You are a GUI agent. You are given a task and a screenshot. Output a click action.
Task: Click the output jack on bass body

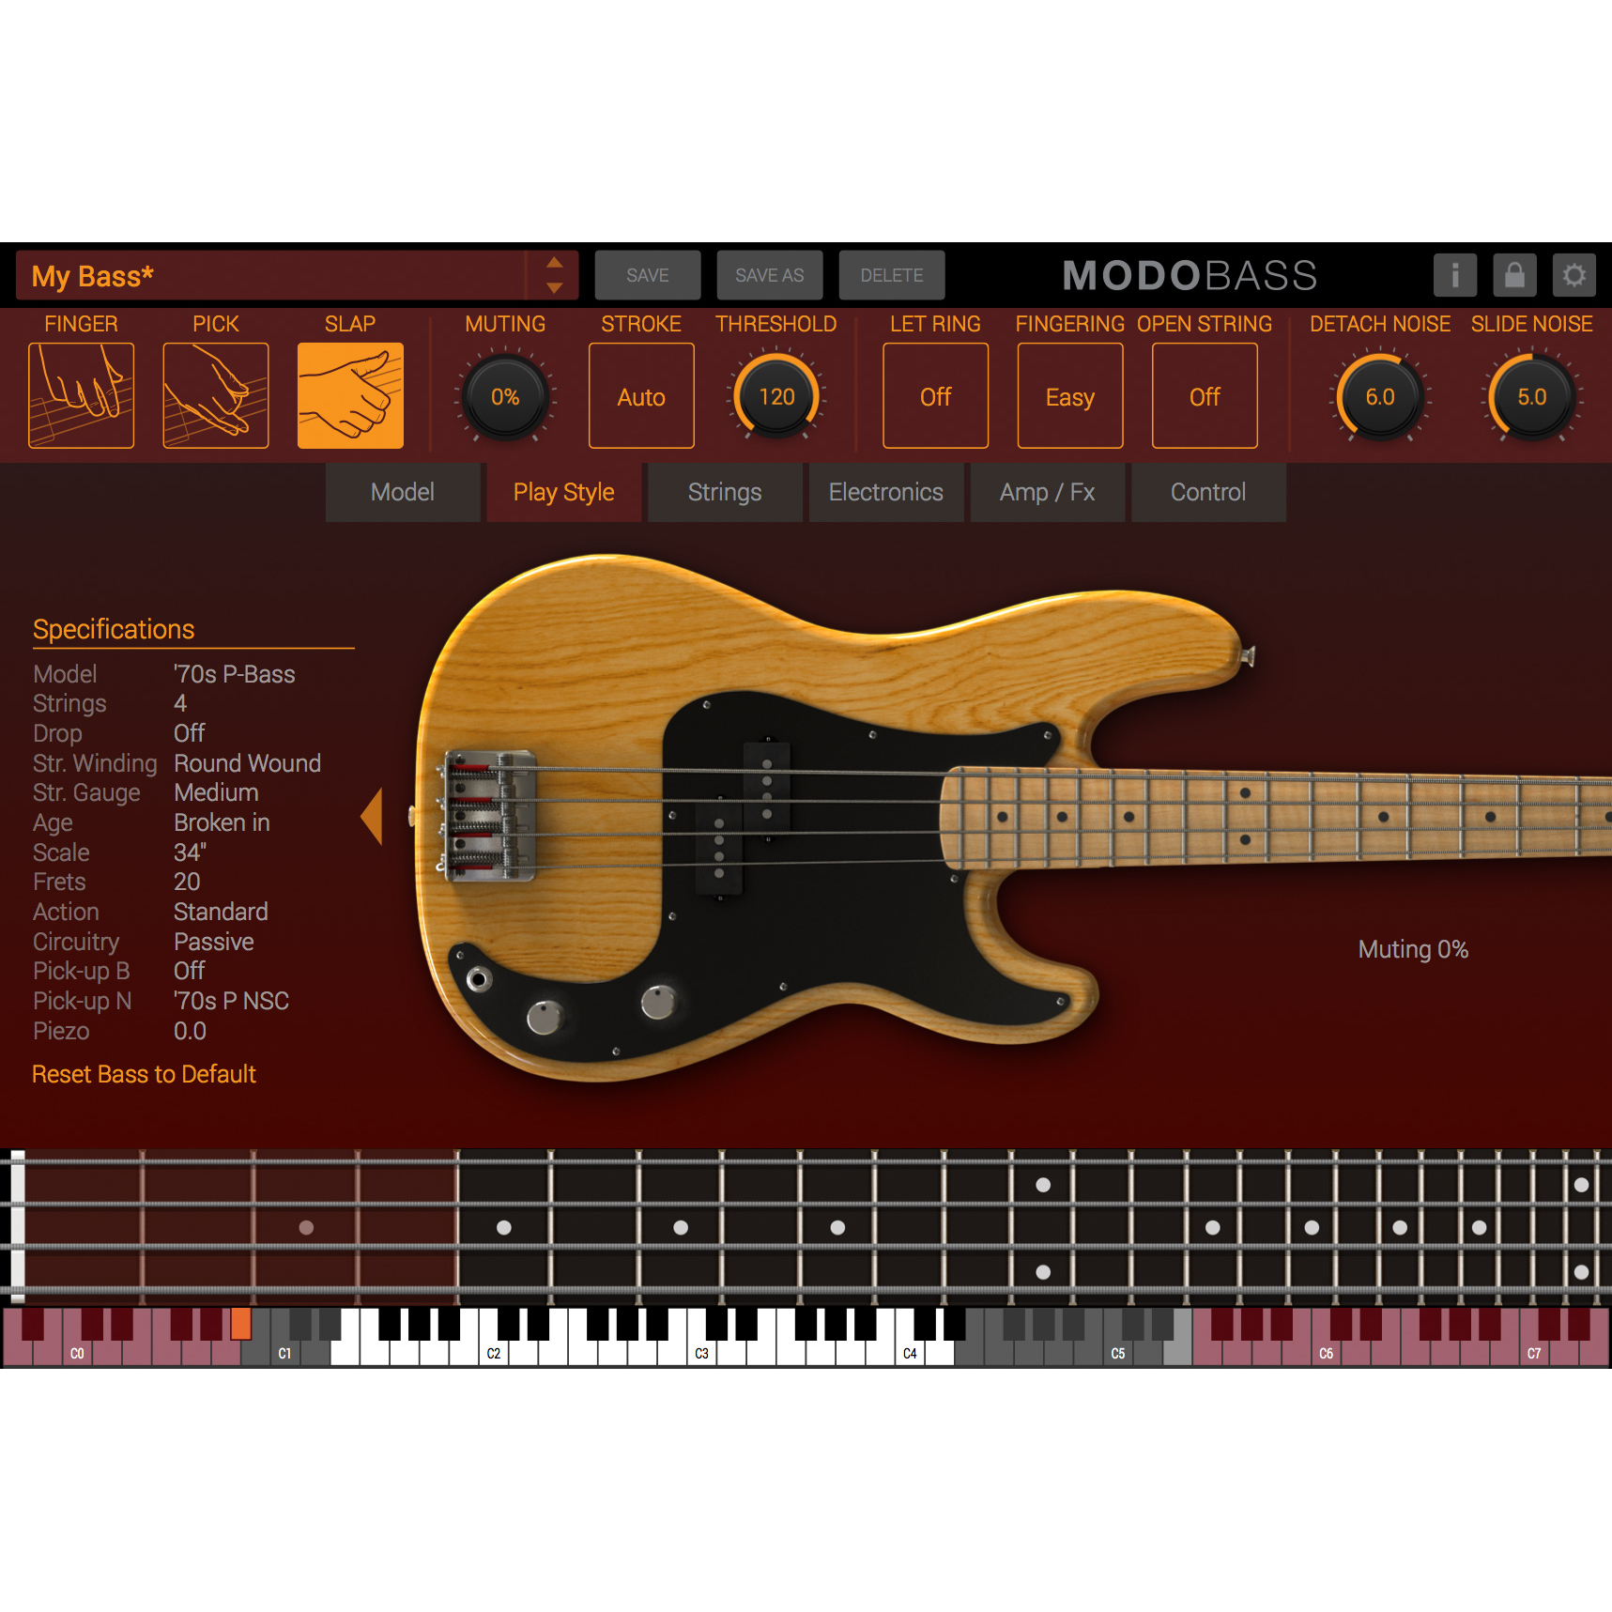point(478,979)
